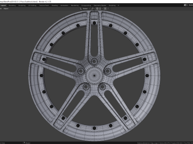Click the Object mouse hint in status bar
Screen dimensions: 193x144
tap(27, 143)
